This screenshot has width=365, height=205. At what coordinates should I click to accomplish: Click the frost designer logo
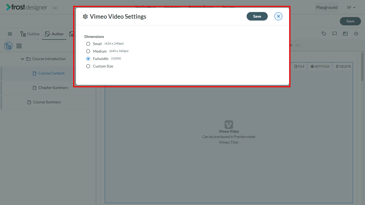(x=27, y=7)
